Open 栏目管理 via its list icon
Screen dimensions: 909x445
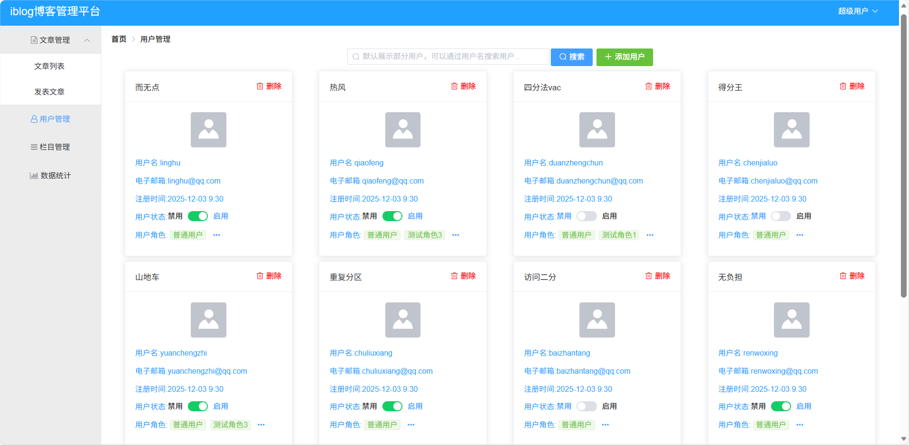click(x=33, y=147)
